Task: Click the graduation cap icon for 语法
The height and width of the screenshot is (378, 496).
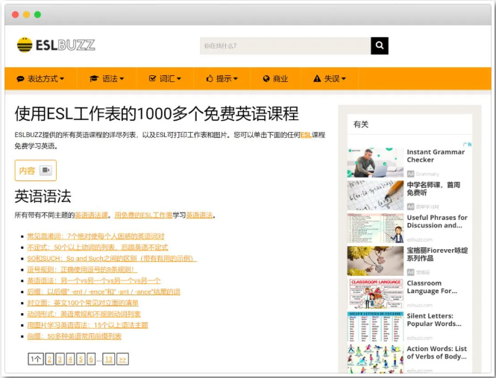Action: [94, 78]
